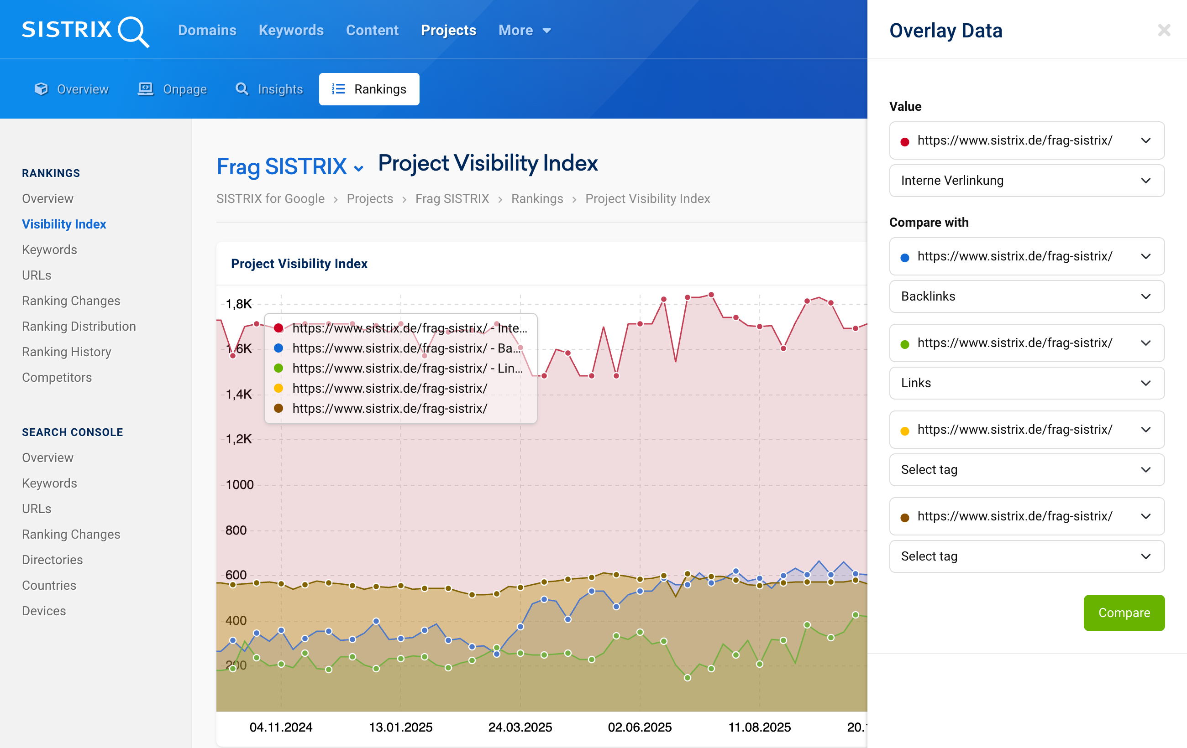Open the first Select tag dropdown
This screenshot has width=1187, height=748.
[x=1026, y=470]
